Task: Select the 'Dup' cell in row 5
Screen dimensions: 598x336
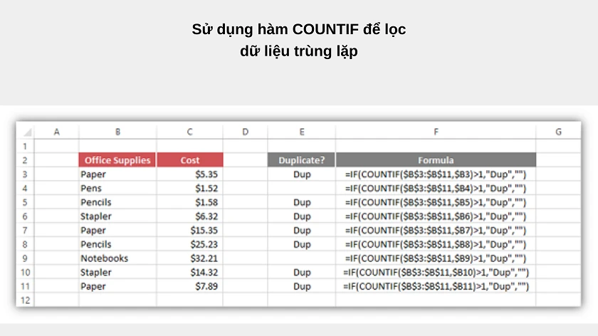Action: click(x=302, y=202)
